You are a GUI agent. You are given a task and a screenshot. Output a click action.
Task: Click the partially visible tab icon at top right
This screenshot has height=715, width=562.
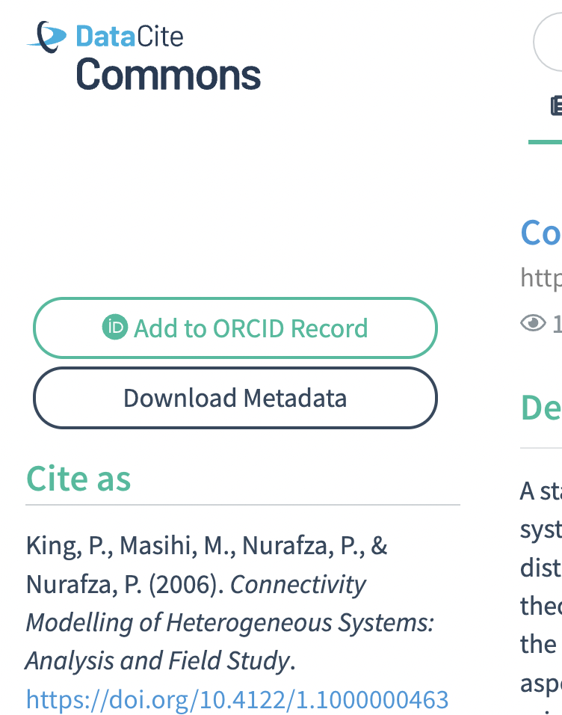pos(555,106)
